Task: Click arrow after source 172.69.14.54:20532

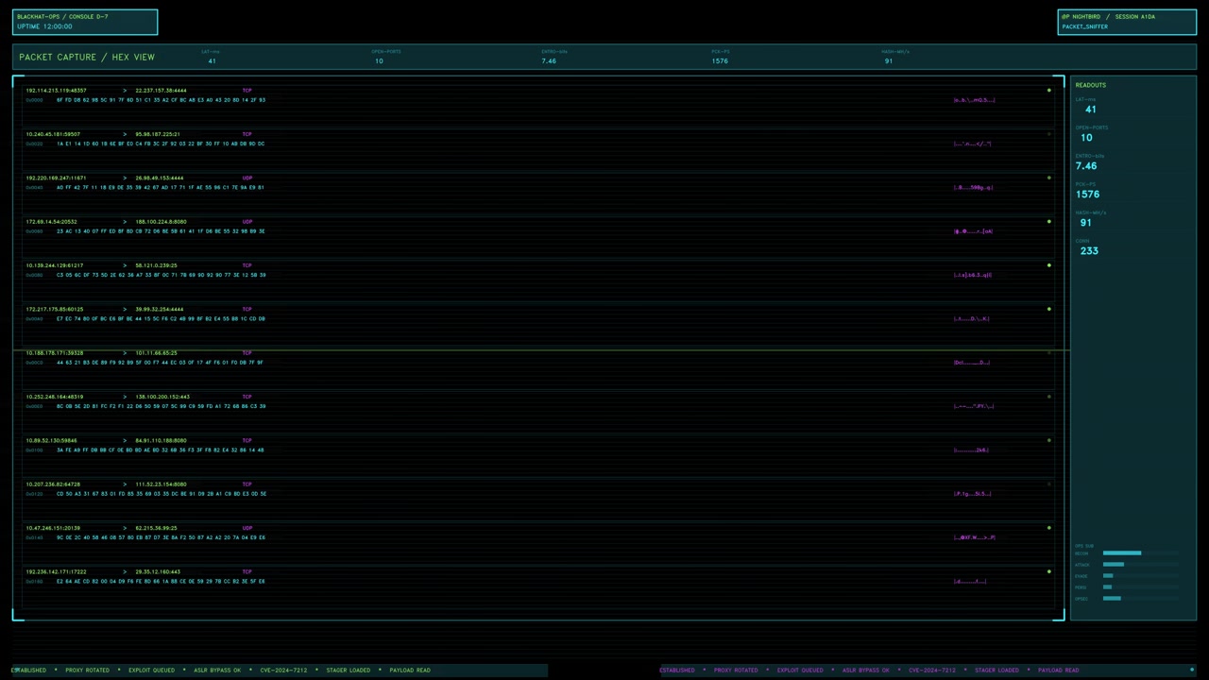Action: [x=125, y=222]
